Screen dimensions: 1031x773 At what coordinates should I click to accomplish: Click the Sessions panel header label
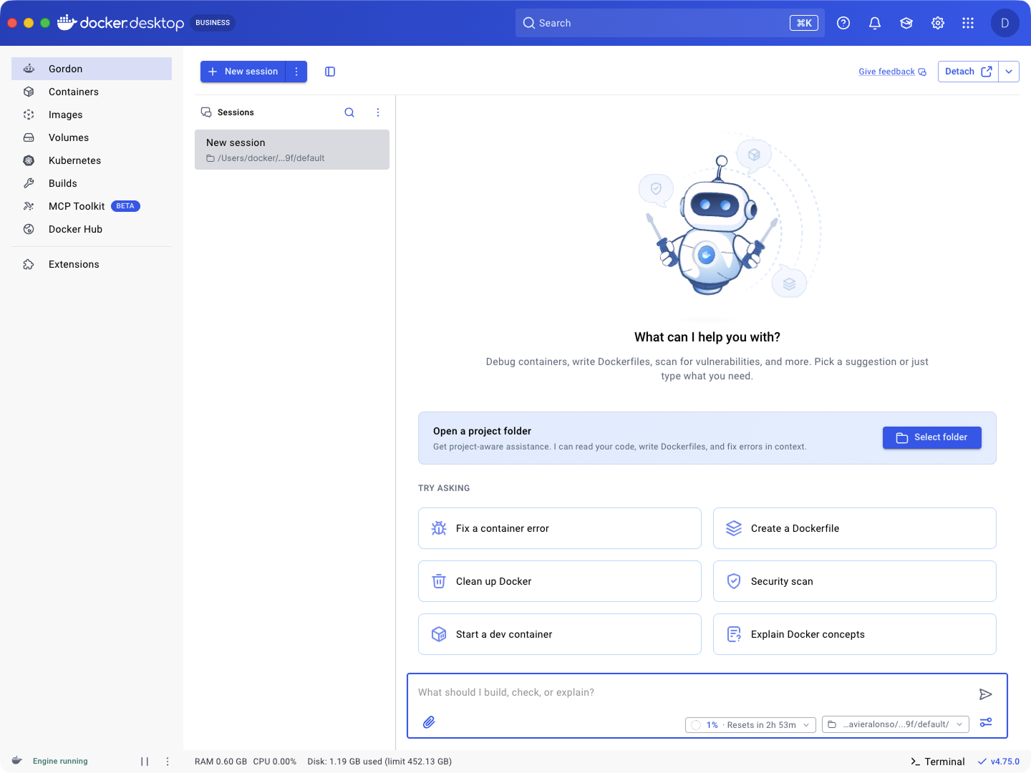pos(236,112)
